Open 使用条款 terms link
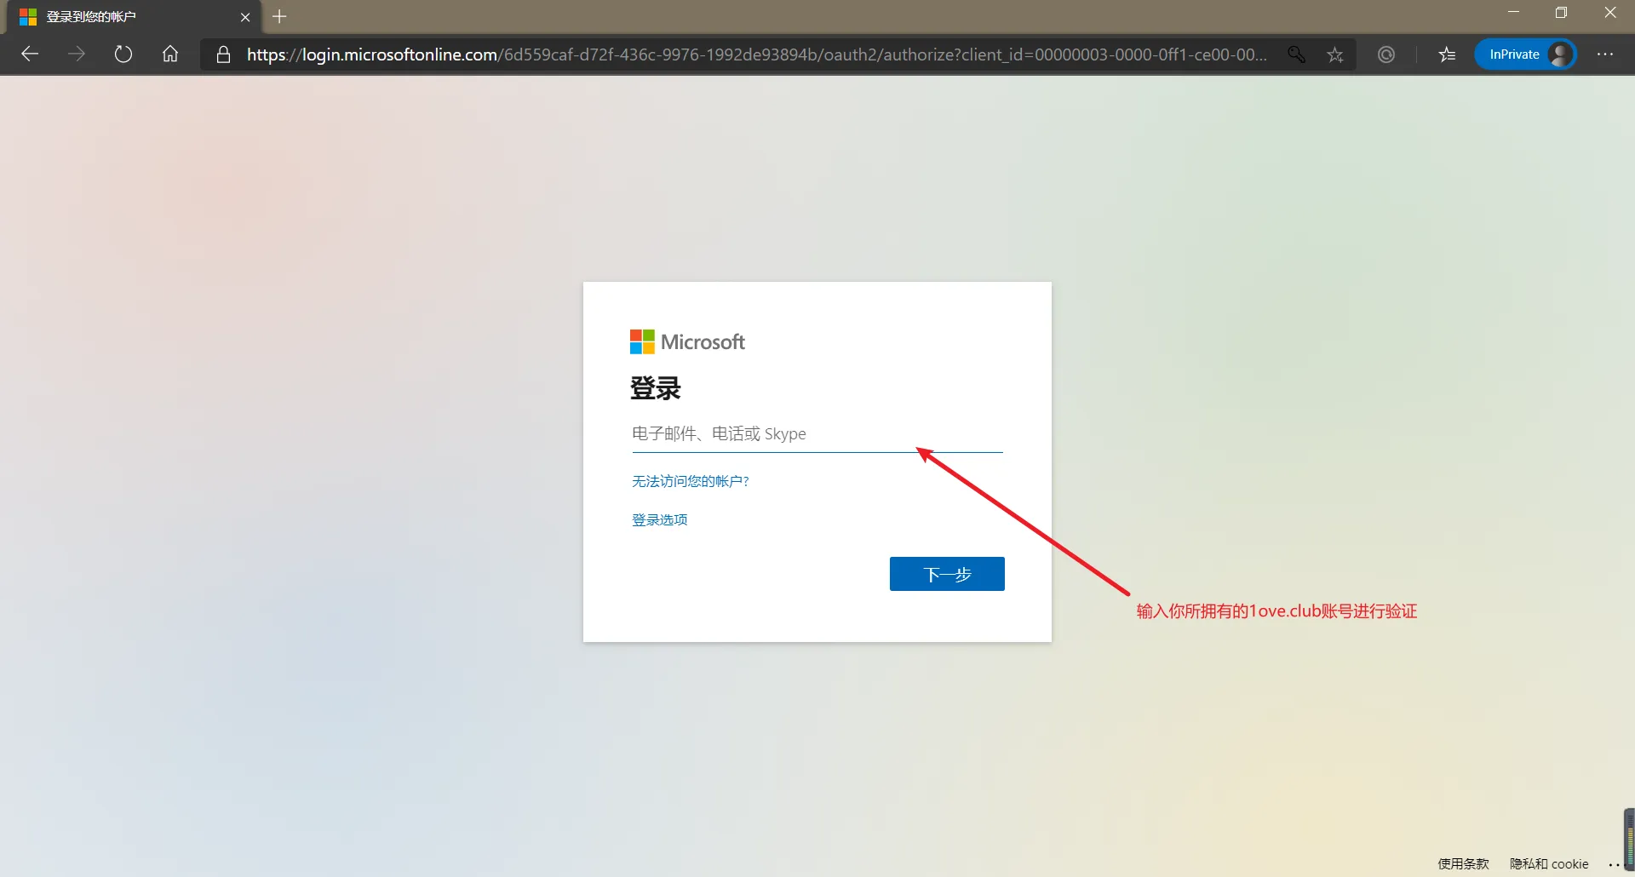 [x=1463, y=863]
